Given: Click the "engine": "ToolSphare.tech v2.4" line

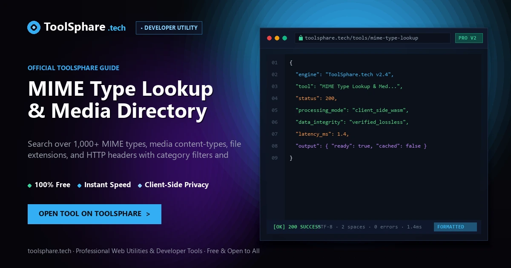Looking at the screenshot, I should [x=345, y=74].
